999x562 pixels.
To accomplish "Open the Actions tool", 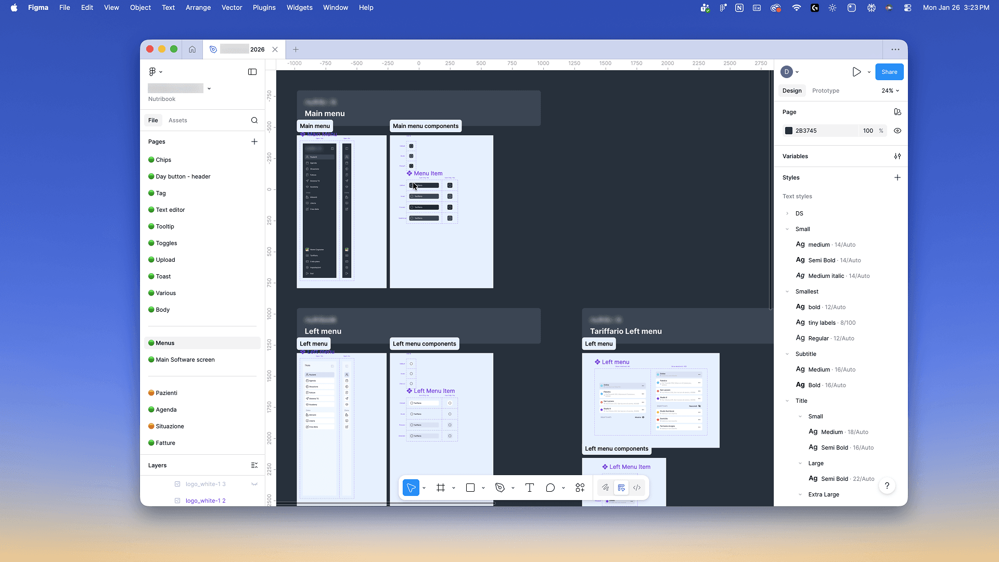I will pyautogui.click(x=580, y=488).
